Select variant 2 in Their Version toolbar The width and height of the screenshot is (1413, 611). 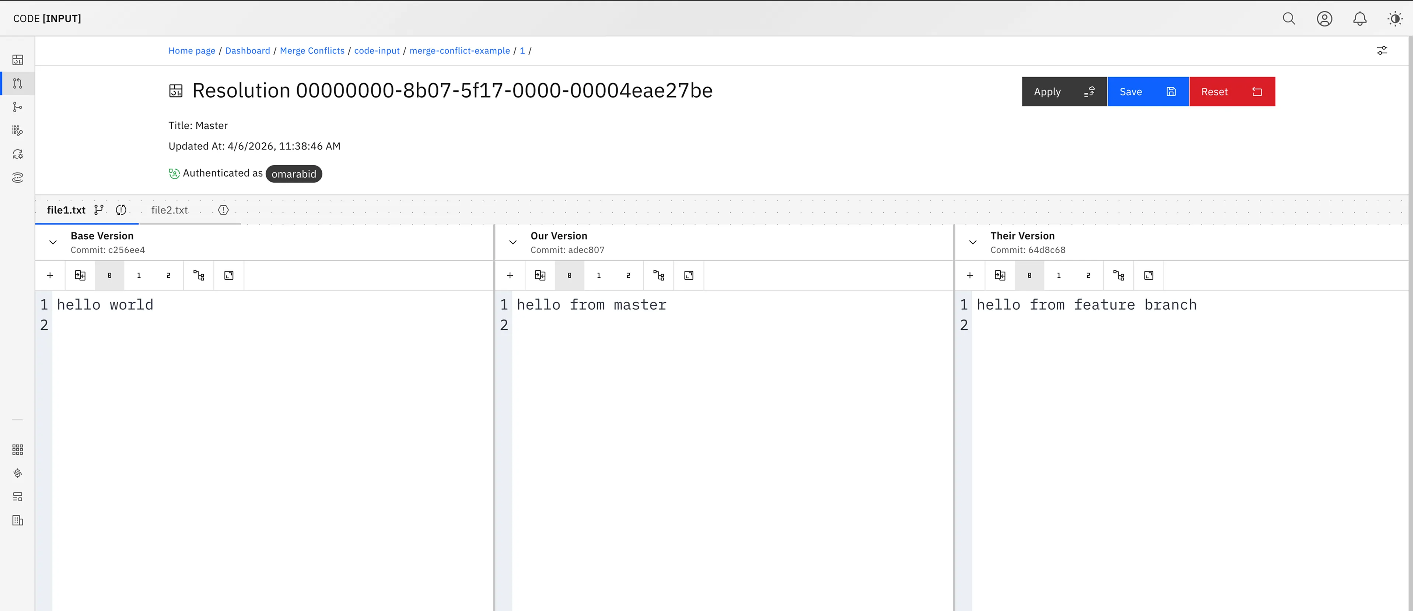(1088, 275)
